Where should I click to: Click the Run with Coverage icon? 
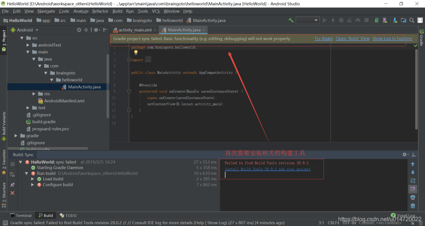click(x=350, y=20)
